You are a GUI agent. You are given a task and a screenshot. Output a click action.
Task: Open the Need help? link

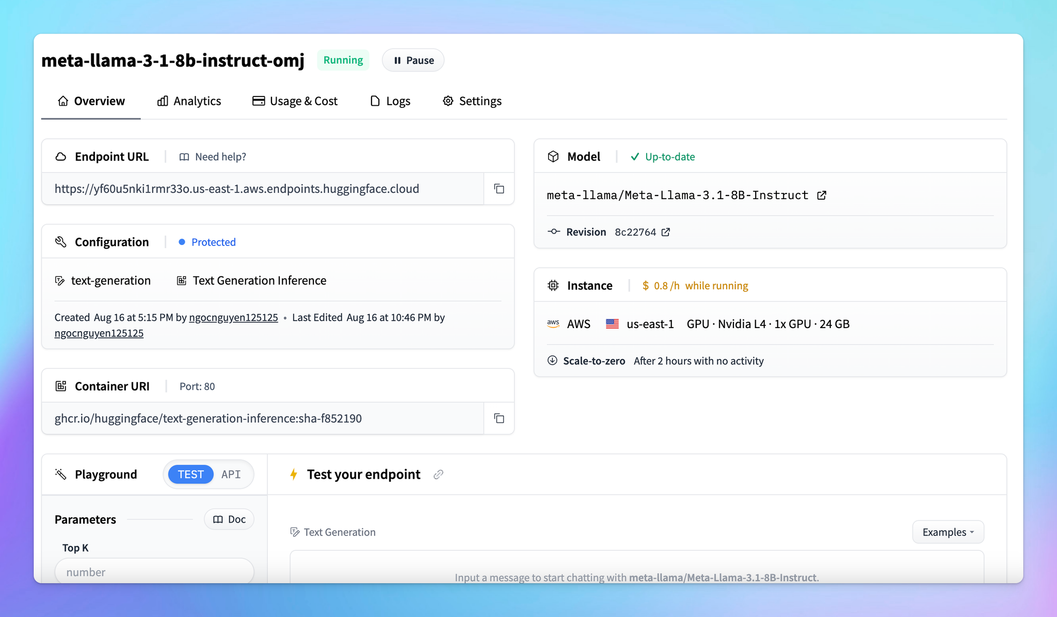point(220,157)
